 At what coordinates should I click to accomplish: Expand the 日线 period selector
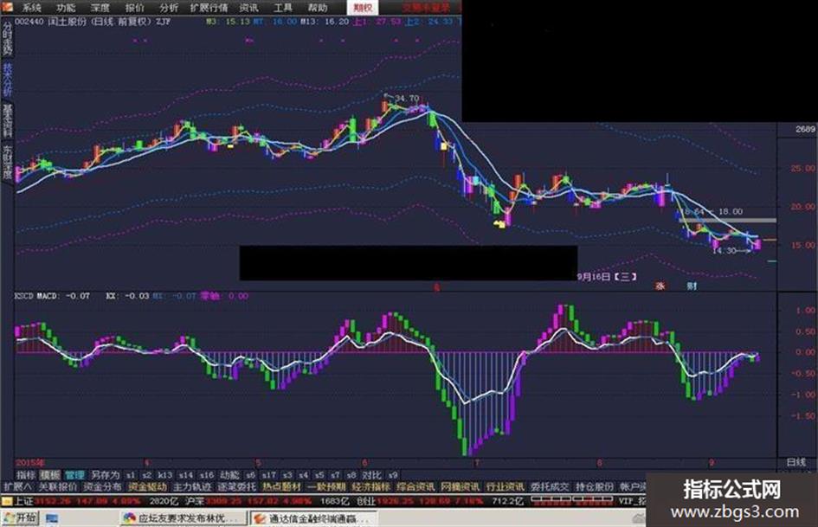[x=796, y=462]
